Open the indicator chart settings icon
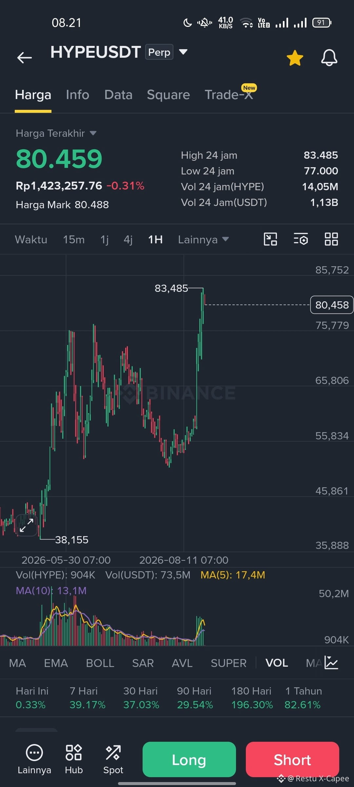 [331, 663]
